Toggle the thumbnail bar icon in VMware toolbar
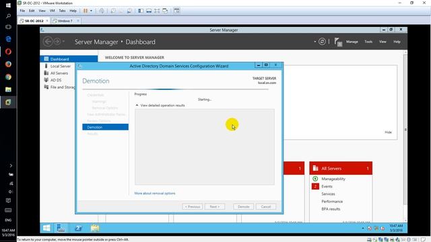 tap(149, 11)
